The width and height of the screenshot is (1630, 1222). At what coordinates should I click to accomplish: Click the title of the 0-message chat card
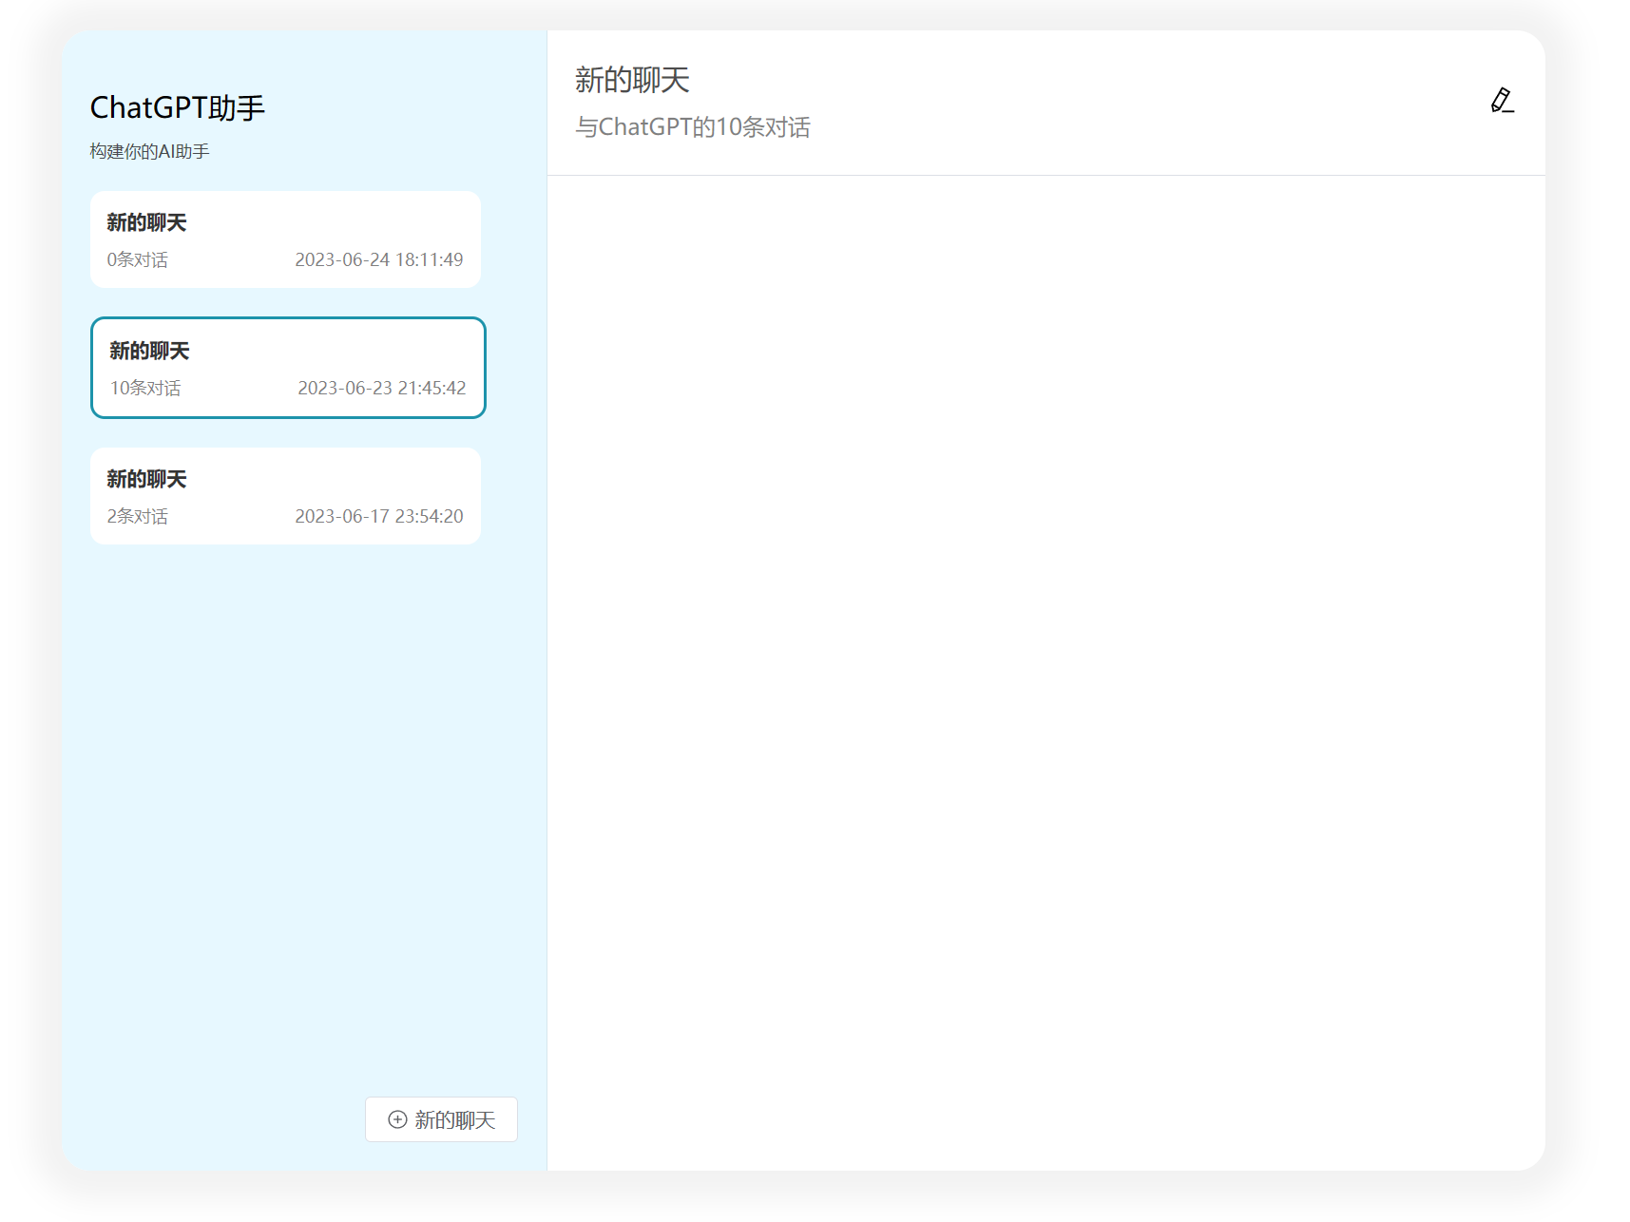(146, 222)
